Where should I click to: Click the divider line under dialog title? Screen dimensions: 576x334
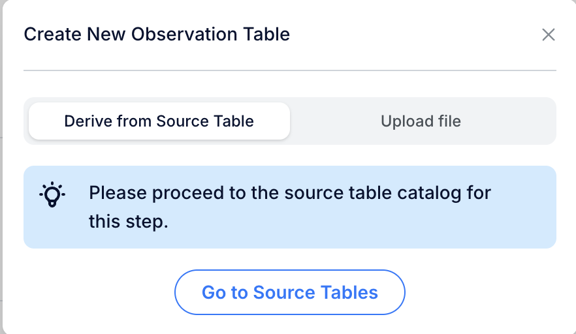pyautogui.click(x=290, y=70)
